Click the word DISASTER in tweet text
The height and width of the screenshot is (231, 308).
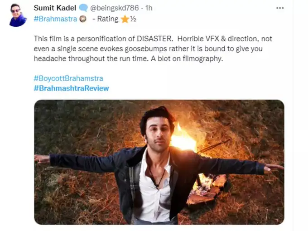(x=154, y=38)
